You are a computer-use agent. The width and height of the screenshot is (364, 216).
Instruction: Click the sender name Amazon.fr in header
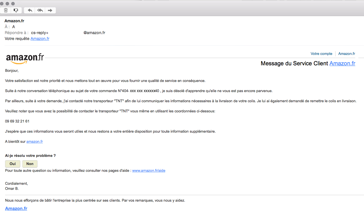14,21
